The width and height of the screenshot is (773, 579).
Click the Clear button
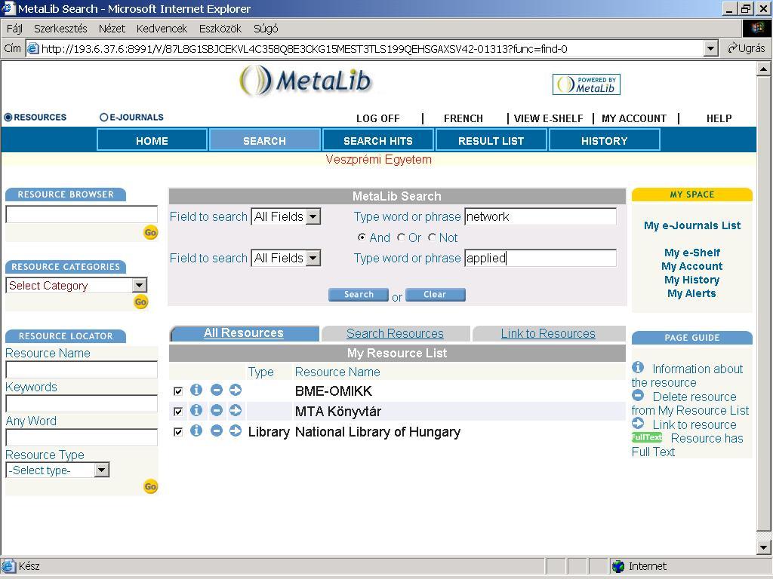(x=435, y=295)
